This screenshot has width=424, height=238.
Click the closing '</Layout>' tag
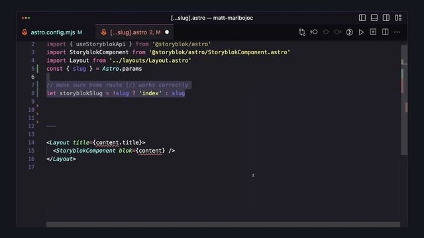[61, 159]
